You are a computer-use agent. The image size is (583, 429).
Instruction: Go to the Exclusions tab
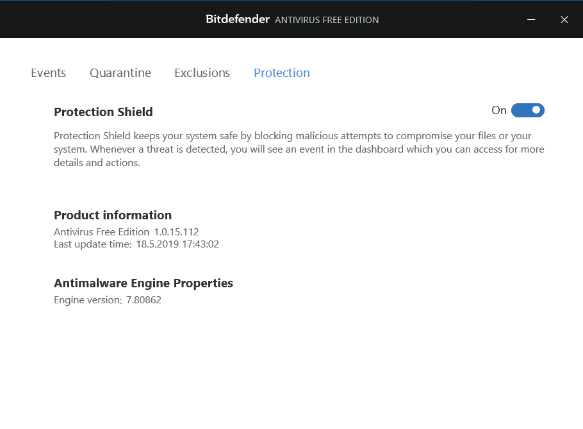(x=202, y=73)
